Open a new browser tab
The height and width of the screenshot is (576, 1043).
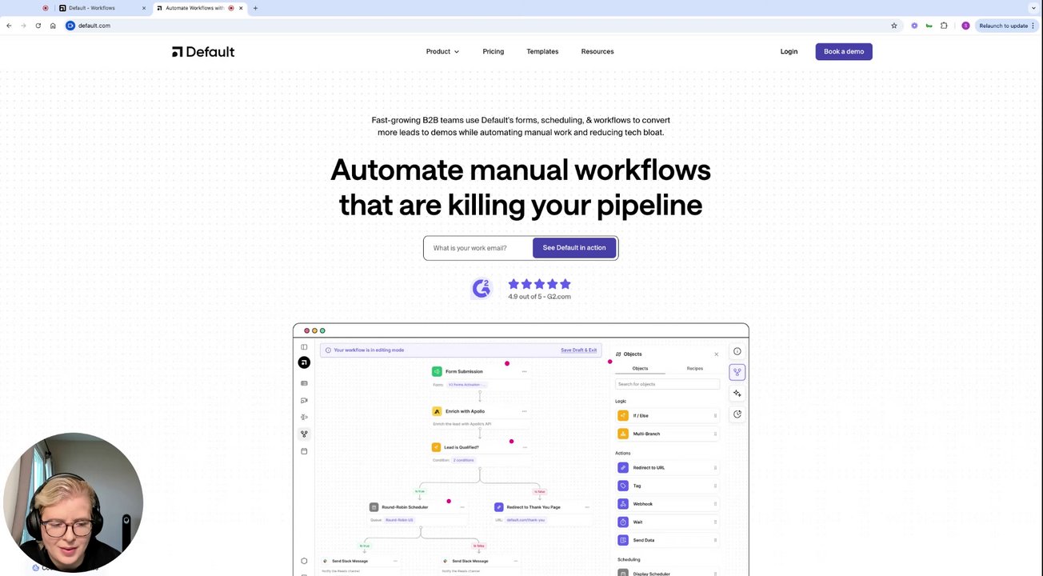(x=255, y=8)
